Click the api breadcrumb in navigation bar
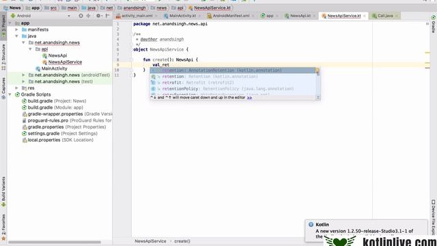This screenshot has width=437, height=246. pyautogui.click(x=178, y=8)
